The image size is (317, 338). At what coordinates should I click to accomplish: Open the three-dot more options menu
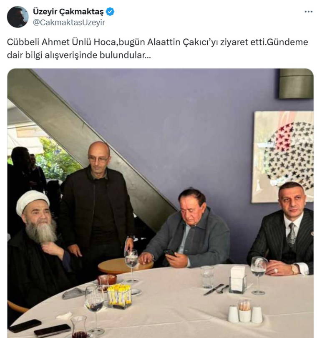(308, 12)
